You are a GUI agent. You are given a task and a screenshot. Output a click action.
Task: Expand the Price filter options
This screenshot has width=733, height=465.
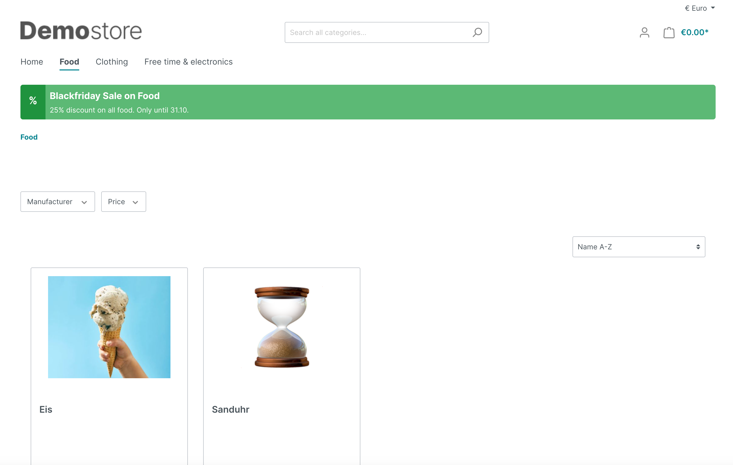click(x=123, y=202)
